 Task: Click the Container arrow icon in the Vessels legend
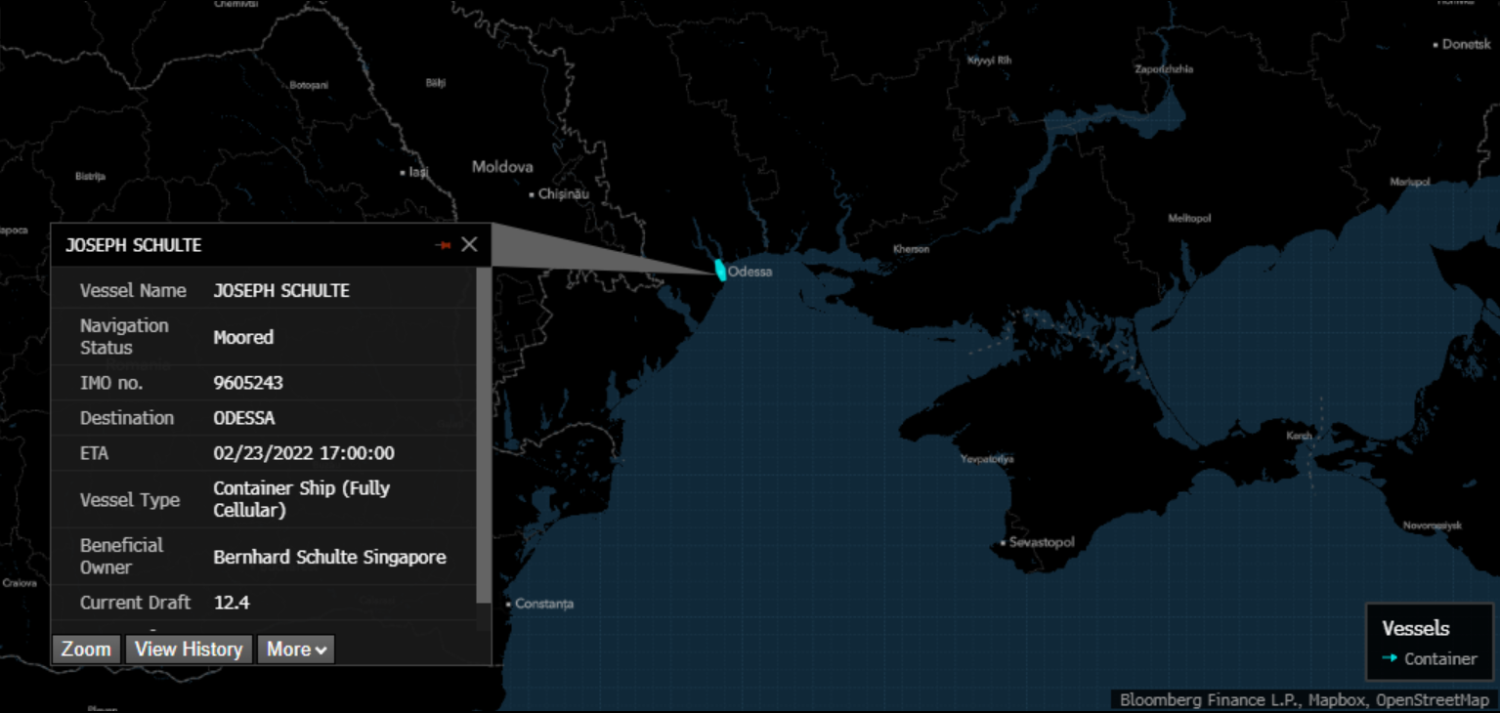1390,658
